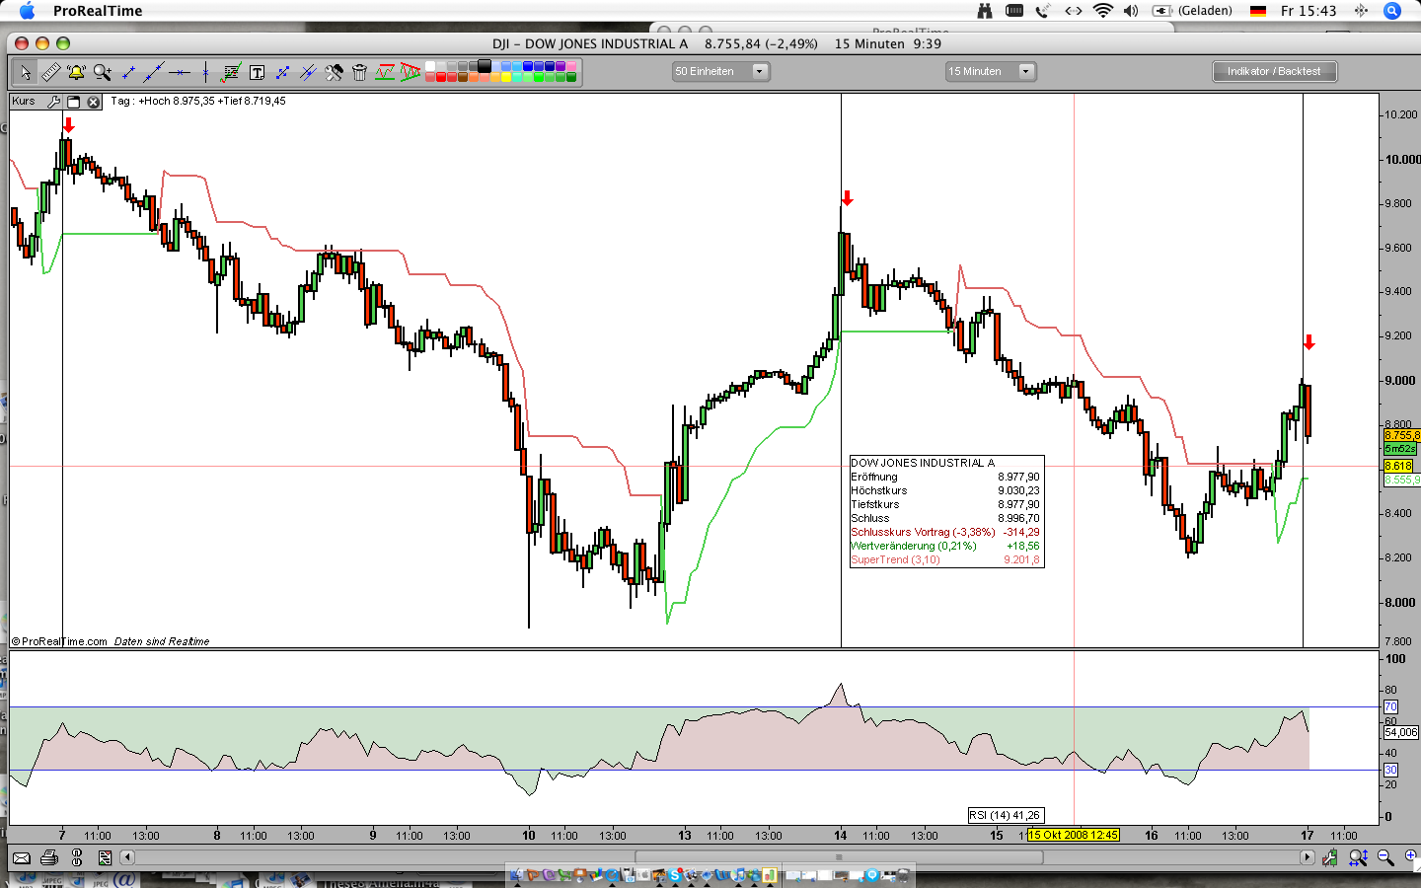Select the red triangle pattern tool
Viewport: 1421px width, 888px height.
411,72
